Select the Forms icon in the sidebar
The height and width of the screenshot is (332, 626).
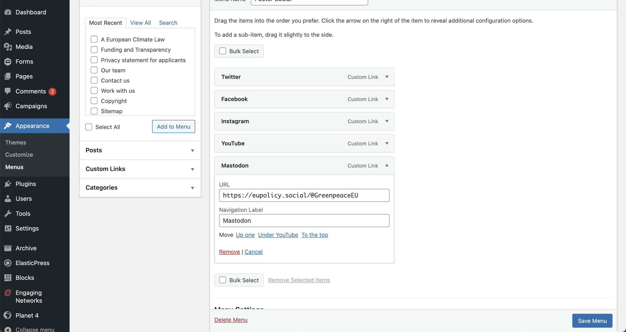coord(8,61)
